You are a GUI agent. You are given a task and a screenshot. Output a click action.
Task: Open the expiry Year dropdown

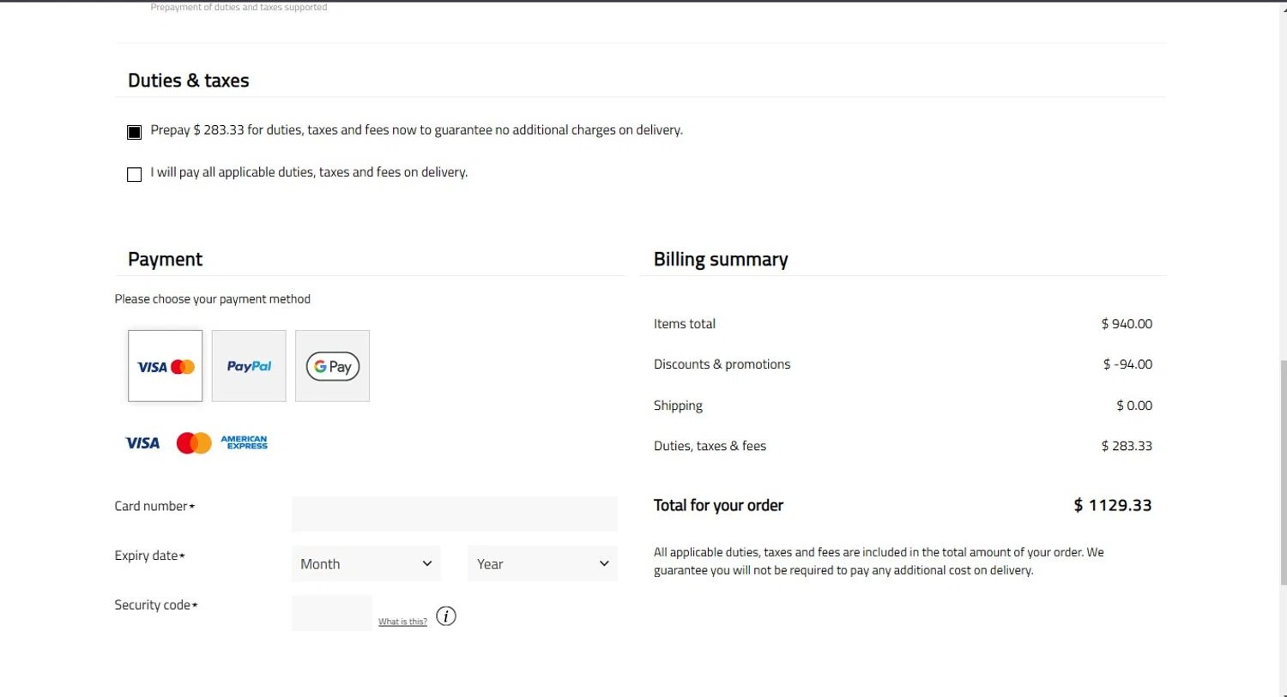tap(542, 563)
